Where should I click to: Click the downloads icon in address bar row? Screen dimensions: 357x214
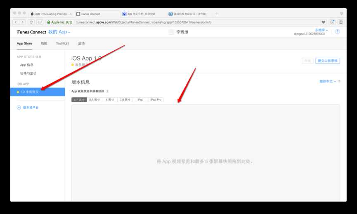click(332, 22)
